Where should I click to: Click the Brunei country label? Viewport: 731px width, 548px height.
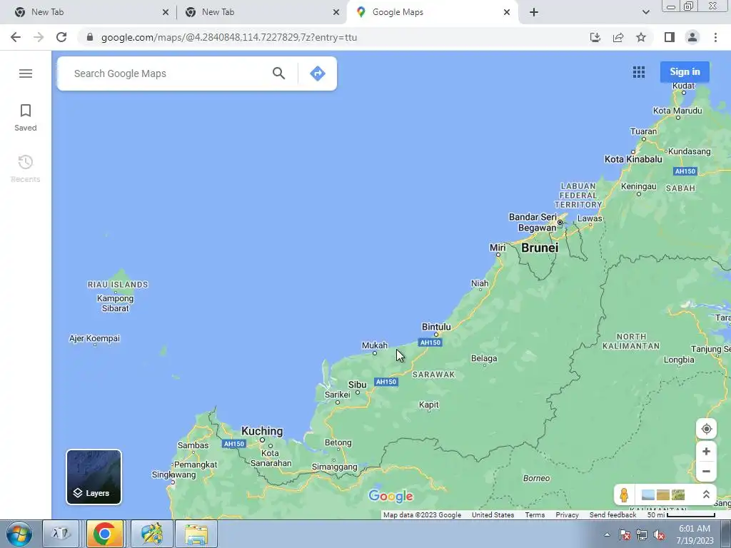[540, 248]
